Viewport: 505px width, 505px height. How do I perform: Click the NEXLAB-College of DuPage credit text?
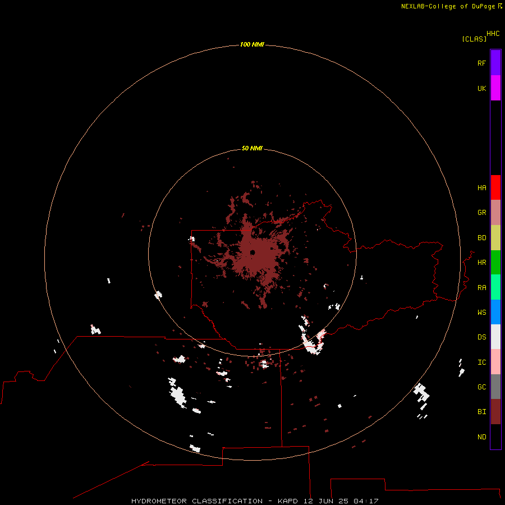(x=448, y=6)
